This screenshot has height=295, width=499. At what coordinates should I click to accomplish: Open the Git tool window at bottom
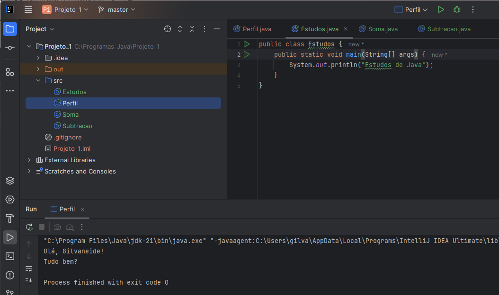click(10, 292)
